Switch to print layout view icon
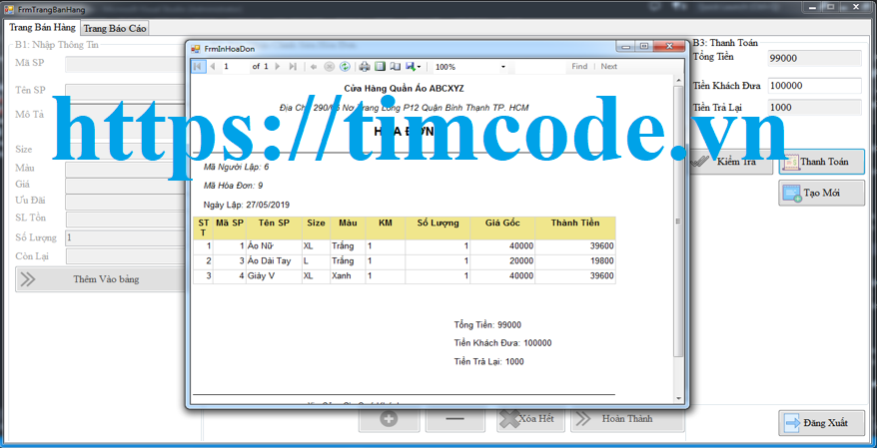 380,67
